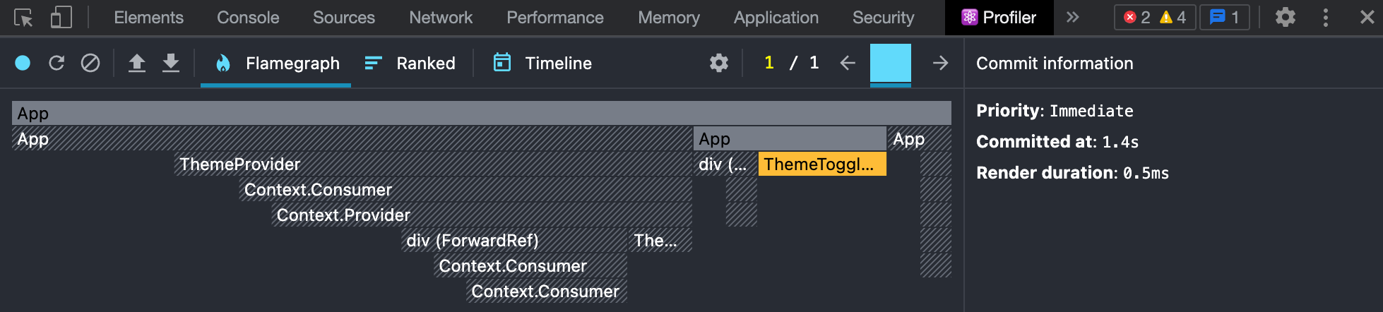
Task: Select the inspect element tool
Action: pyautogui.click(x=23, y=18)
